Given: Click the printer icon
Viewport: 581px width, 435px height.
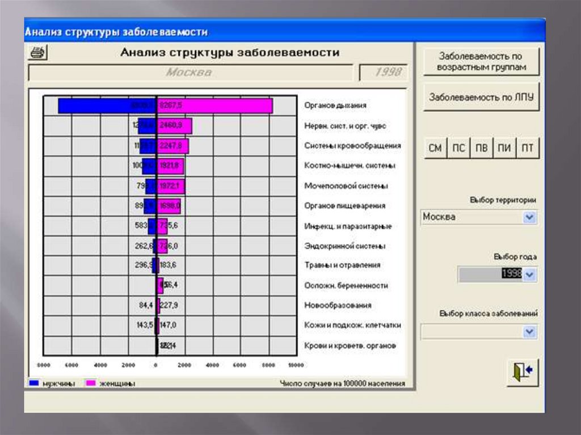Looking at the screenshot, I should pos(38,53).
